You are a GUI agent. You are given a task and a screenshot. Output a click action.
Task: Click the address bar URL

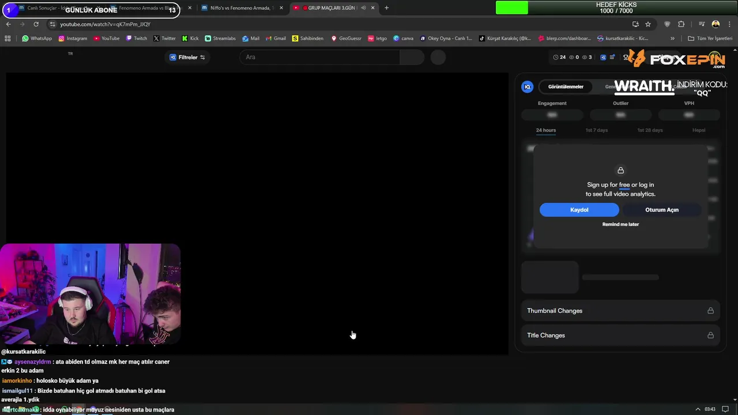coord(105,24)
